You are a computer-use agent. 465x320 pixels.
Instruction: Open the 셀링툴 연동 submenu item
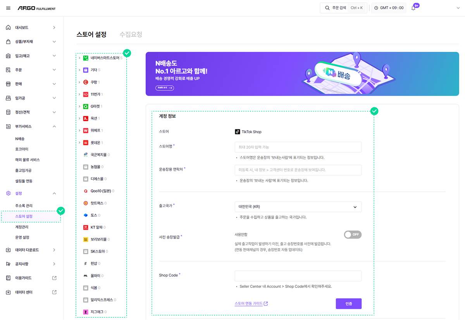(x=24, y=181)
